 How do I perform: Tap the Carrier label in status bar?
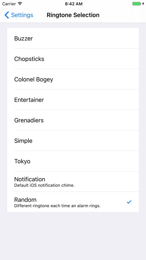tap(9, 4)
